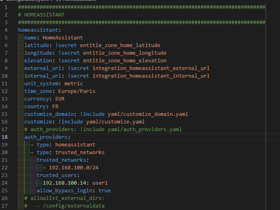Click the 'FR' country value
Viewport: 280px width, 210px height.
coord(55,107)
